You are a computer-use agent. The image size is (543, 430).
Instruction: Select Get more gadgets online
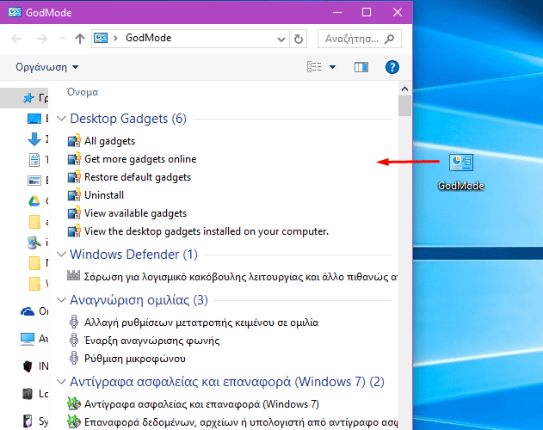click(x=140, y=159)
